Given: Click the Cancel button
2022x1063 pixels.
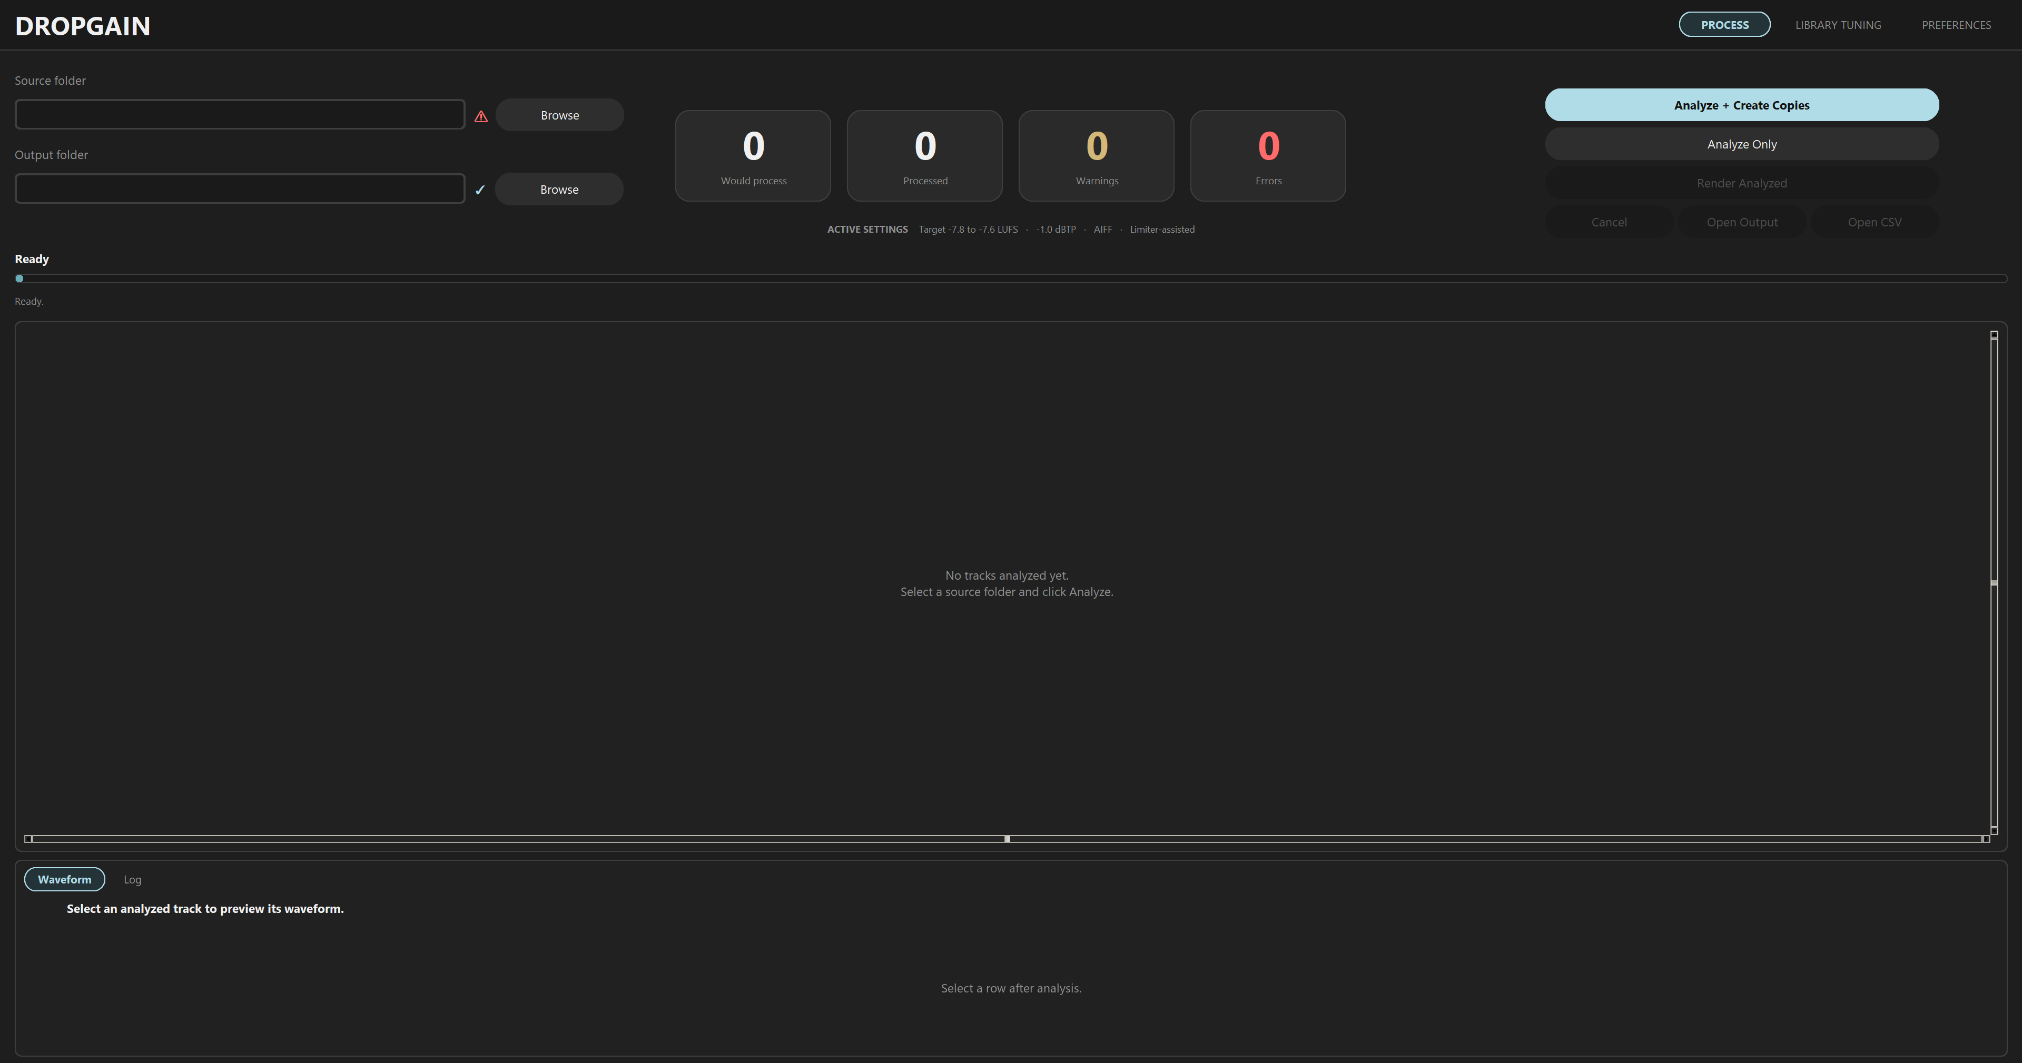Looking at the screenshot, I should (1609, 222).
